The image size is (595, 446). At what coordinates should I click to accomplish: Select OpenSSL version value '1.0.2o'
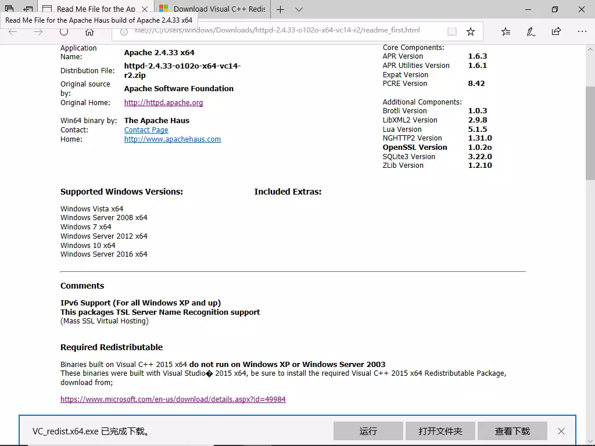coord(480,148)
